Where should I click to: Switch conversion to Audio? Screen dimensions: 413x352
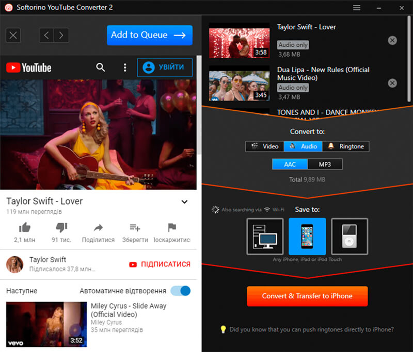303,146
